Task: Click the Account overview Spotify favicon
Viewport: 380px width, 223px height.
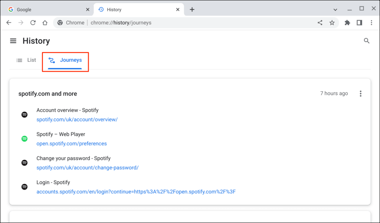Action: [x=24, y=114]
